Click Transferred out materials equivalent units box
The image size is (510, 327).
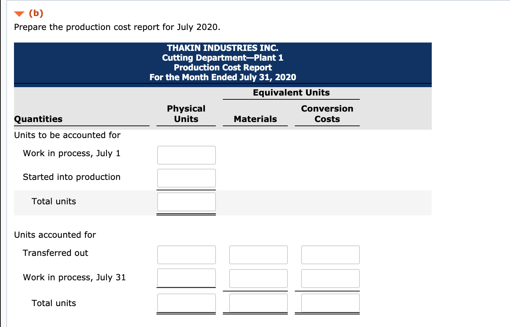point(258,254)
